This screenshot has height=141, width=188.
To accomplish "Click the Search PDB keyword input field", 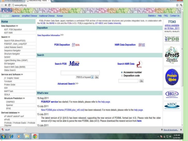I will [x=80, y=73].
